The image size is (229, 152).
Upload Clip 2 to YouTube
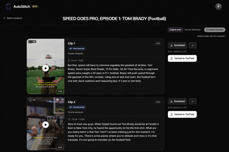click(182, 114)
